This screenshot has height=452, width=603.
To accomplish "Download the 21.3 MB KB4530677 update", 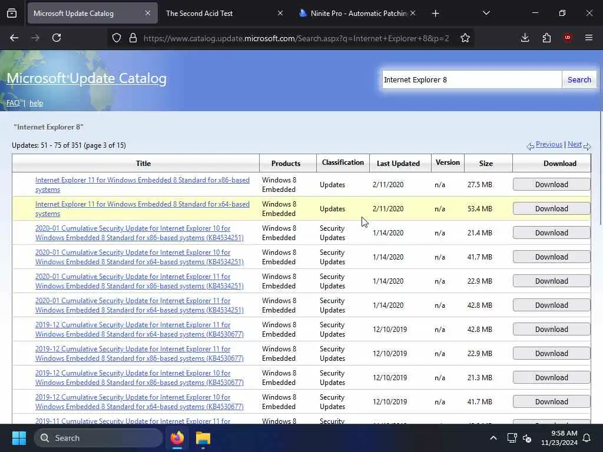I will 551,378.
